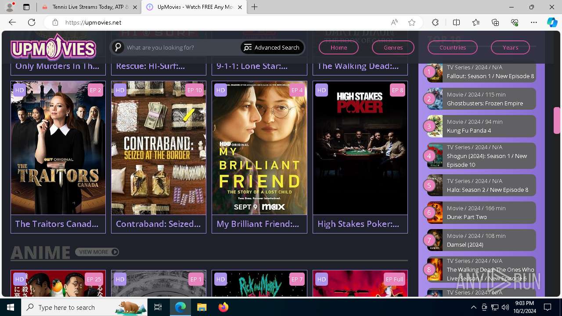The height and width of the screenshot is (316, 562).
Task: Click the UpMovies logo
Action: [x=54, y=47]
